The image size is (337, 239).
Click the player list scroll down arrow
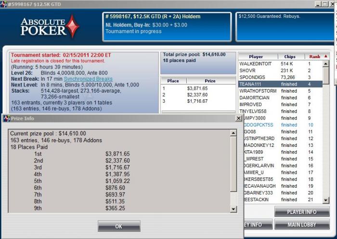point(326,200)
